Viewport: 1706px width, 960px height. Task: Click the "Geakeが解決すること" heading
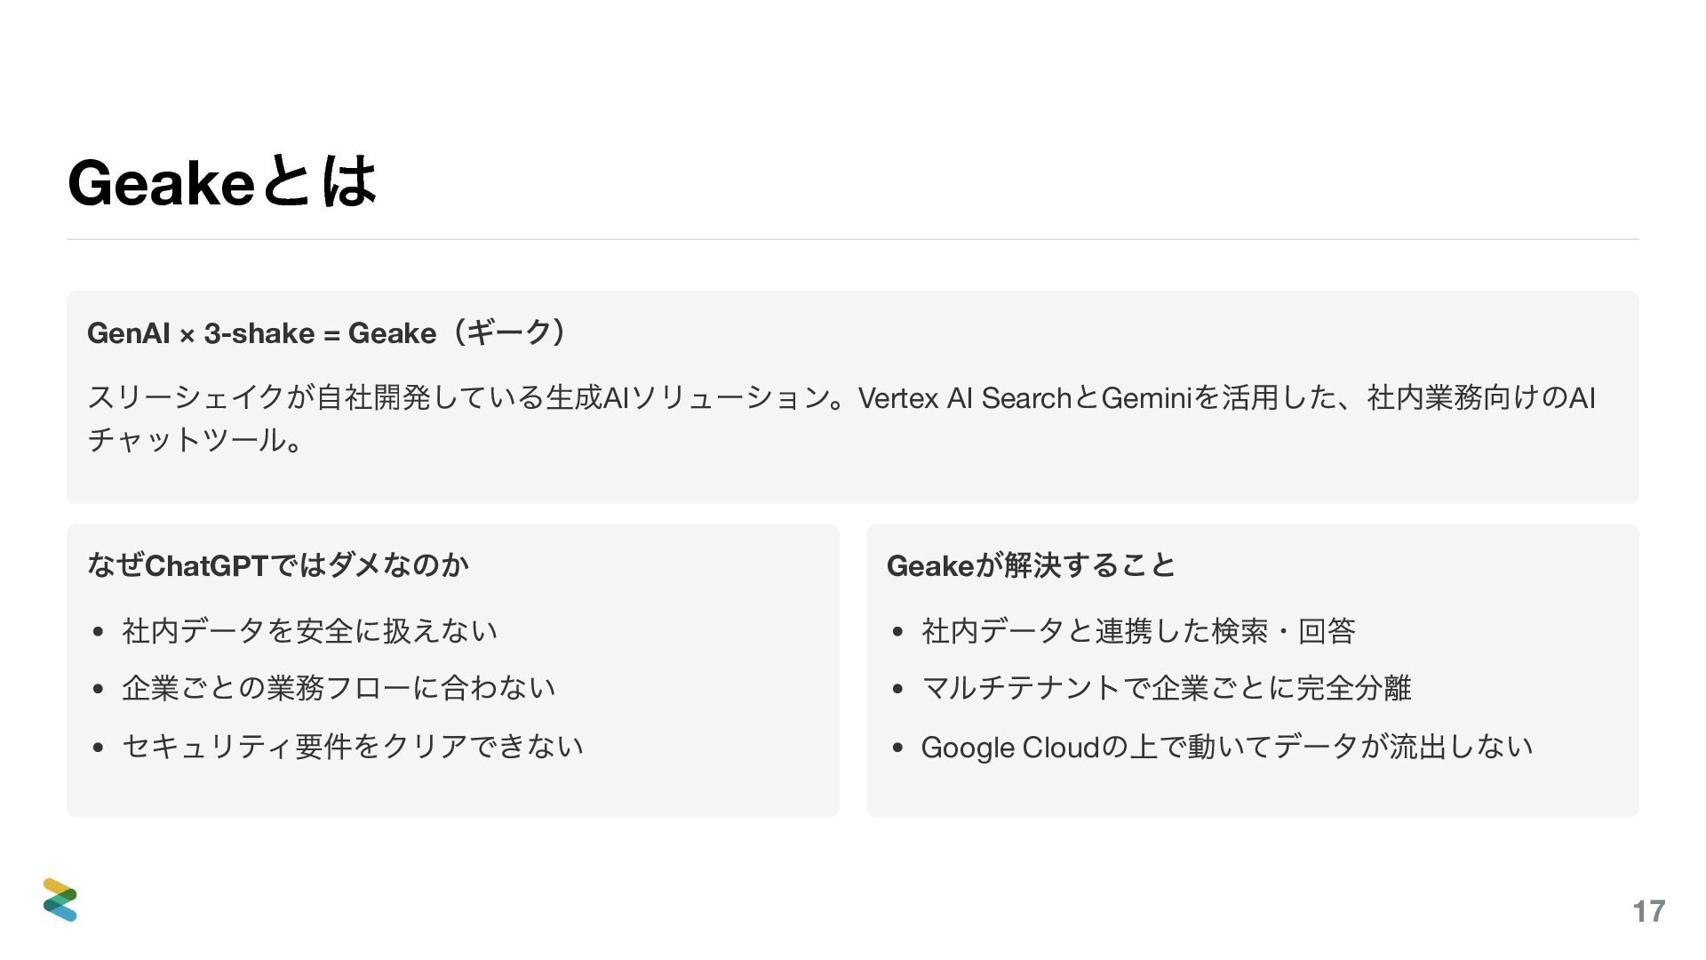[1031, 565]
